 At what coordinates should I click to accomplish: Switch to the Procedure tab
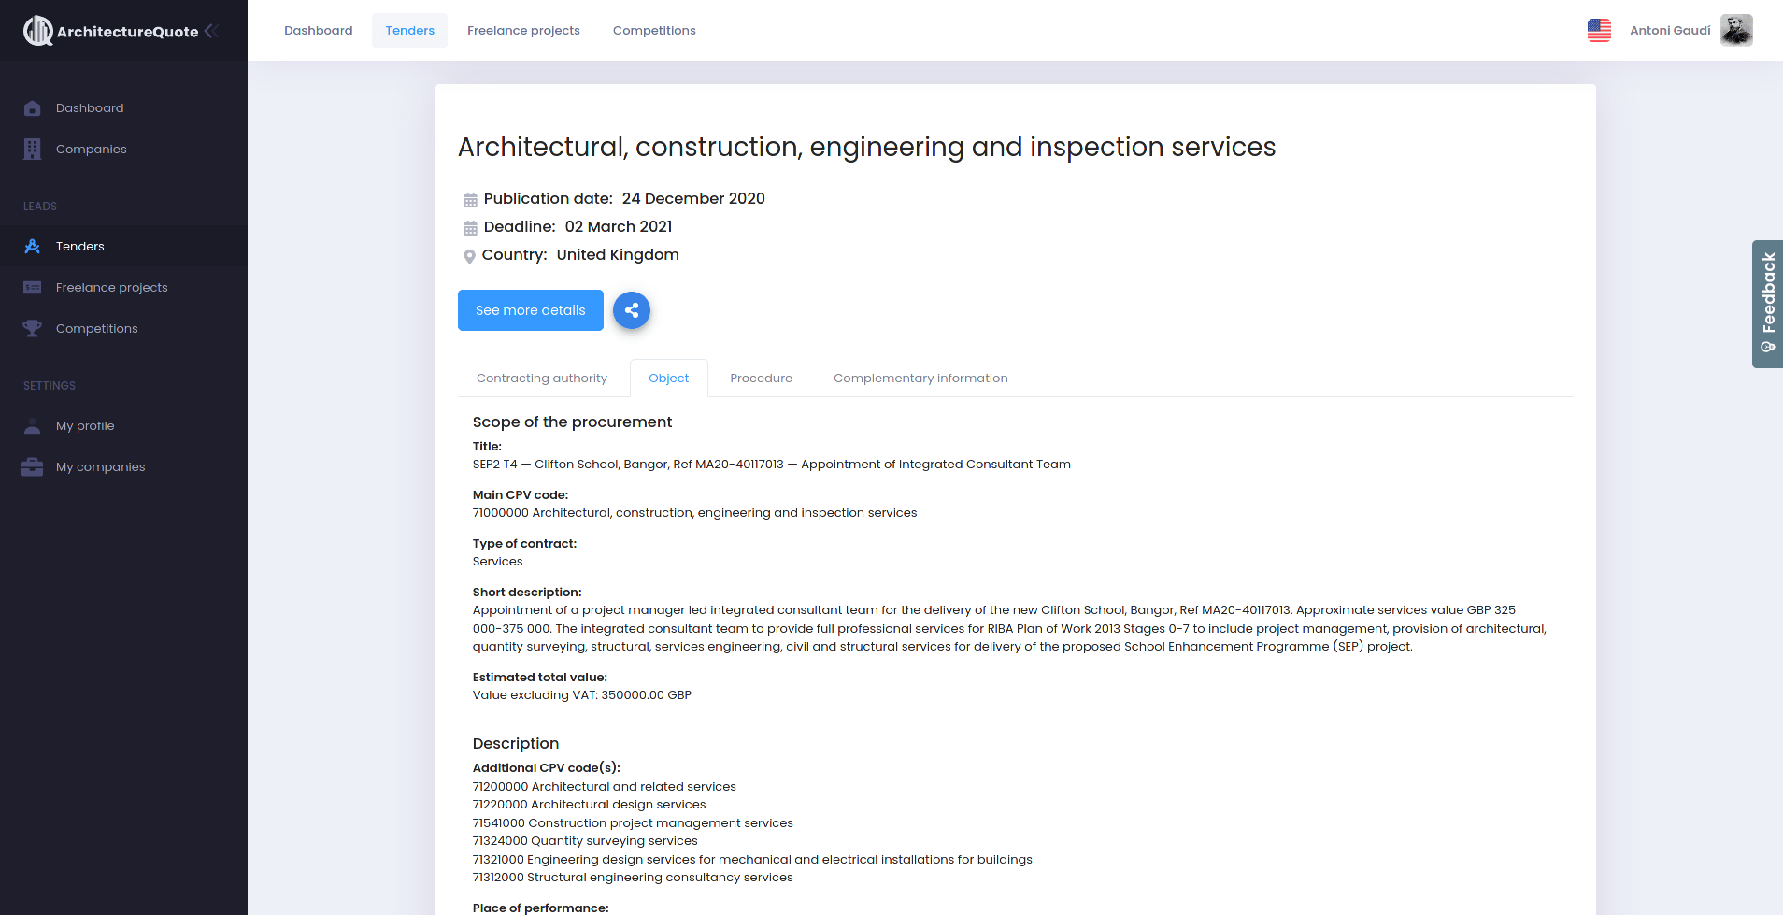tap(761, 379)
